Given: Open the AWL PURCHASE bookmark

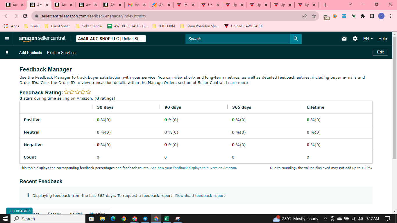Looking at the screenshot, I should [127, 26].
